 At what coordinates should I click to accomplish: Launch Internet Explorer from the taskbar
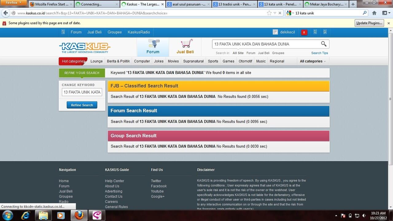pos(25,215)
